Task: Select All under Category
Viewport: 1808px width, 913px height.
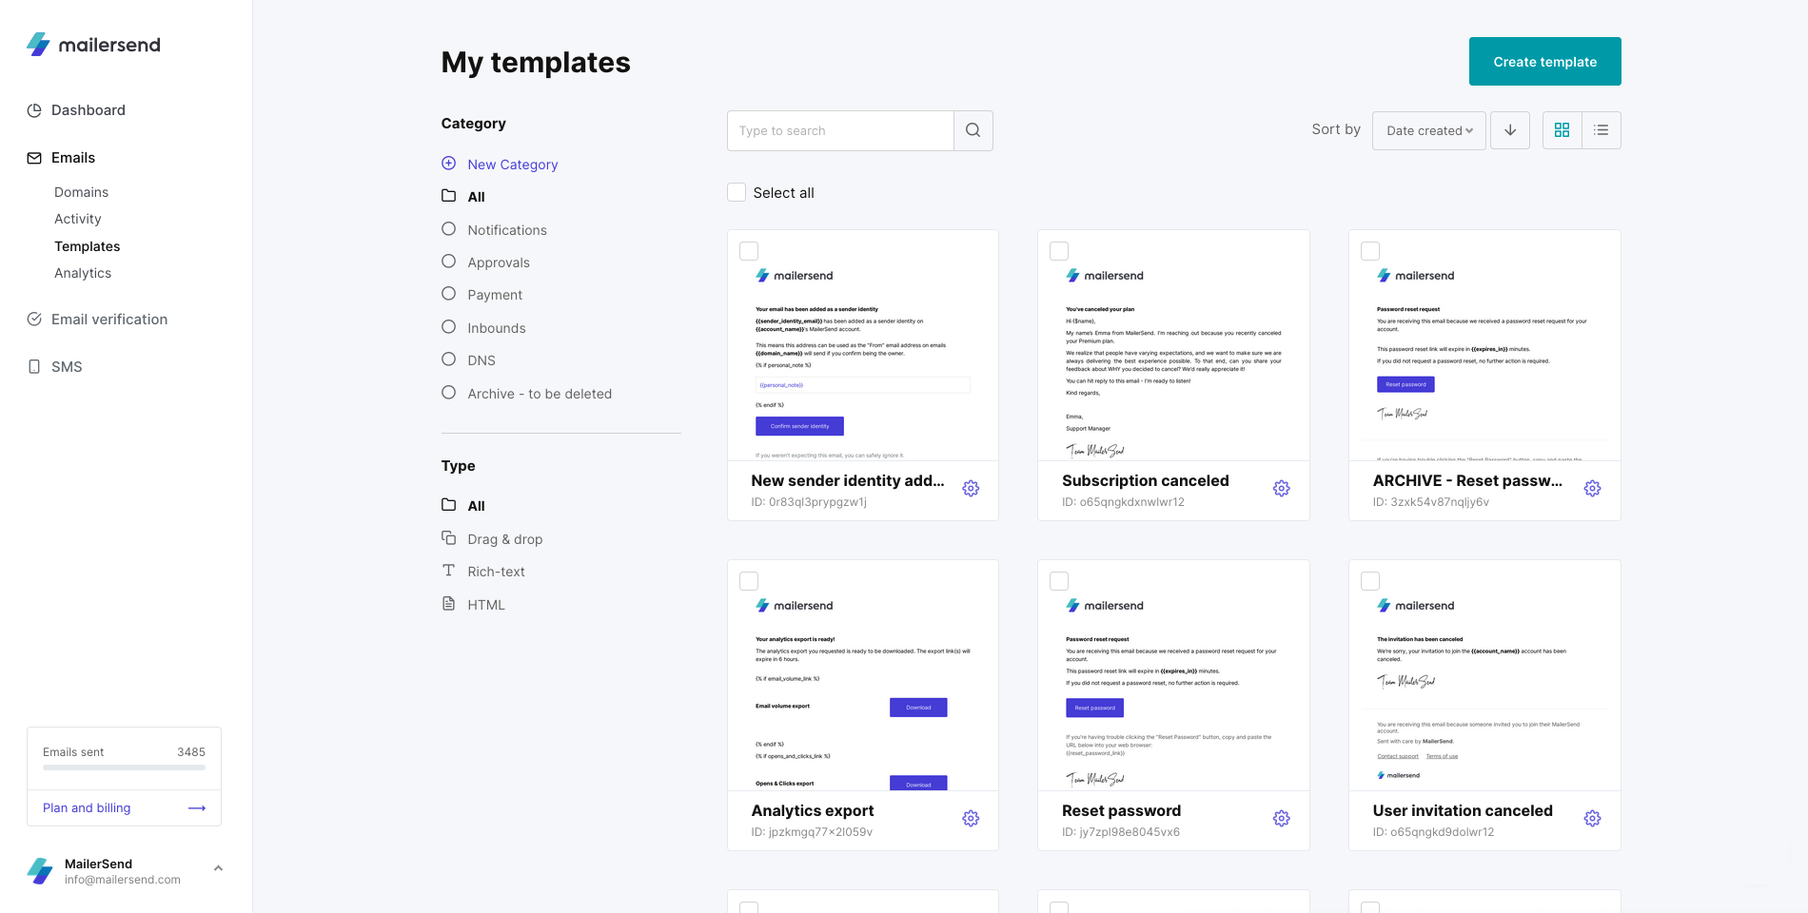Action: (x=476, y=197)
